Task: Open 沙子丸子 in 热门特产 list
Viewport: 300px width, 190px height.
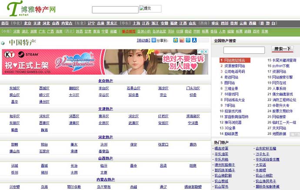Action: pos(263,154)
